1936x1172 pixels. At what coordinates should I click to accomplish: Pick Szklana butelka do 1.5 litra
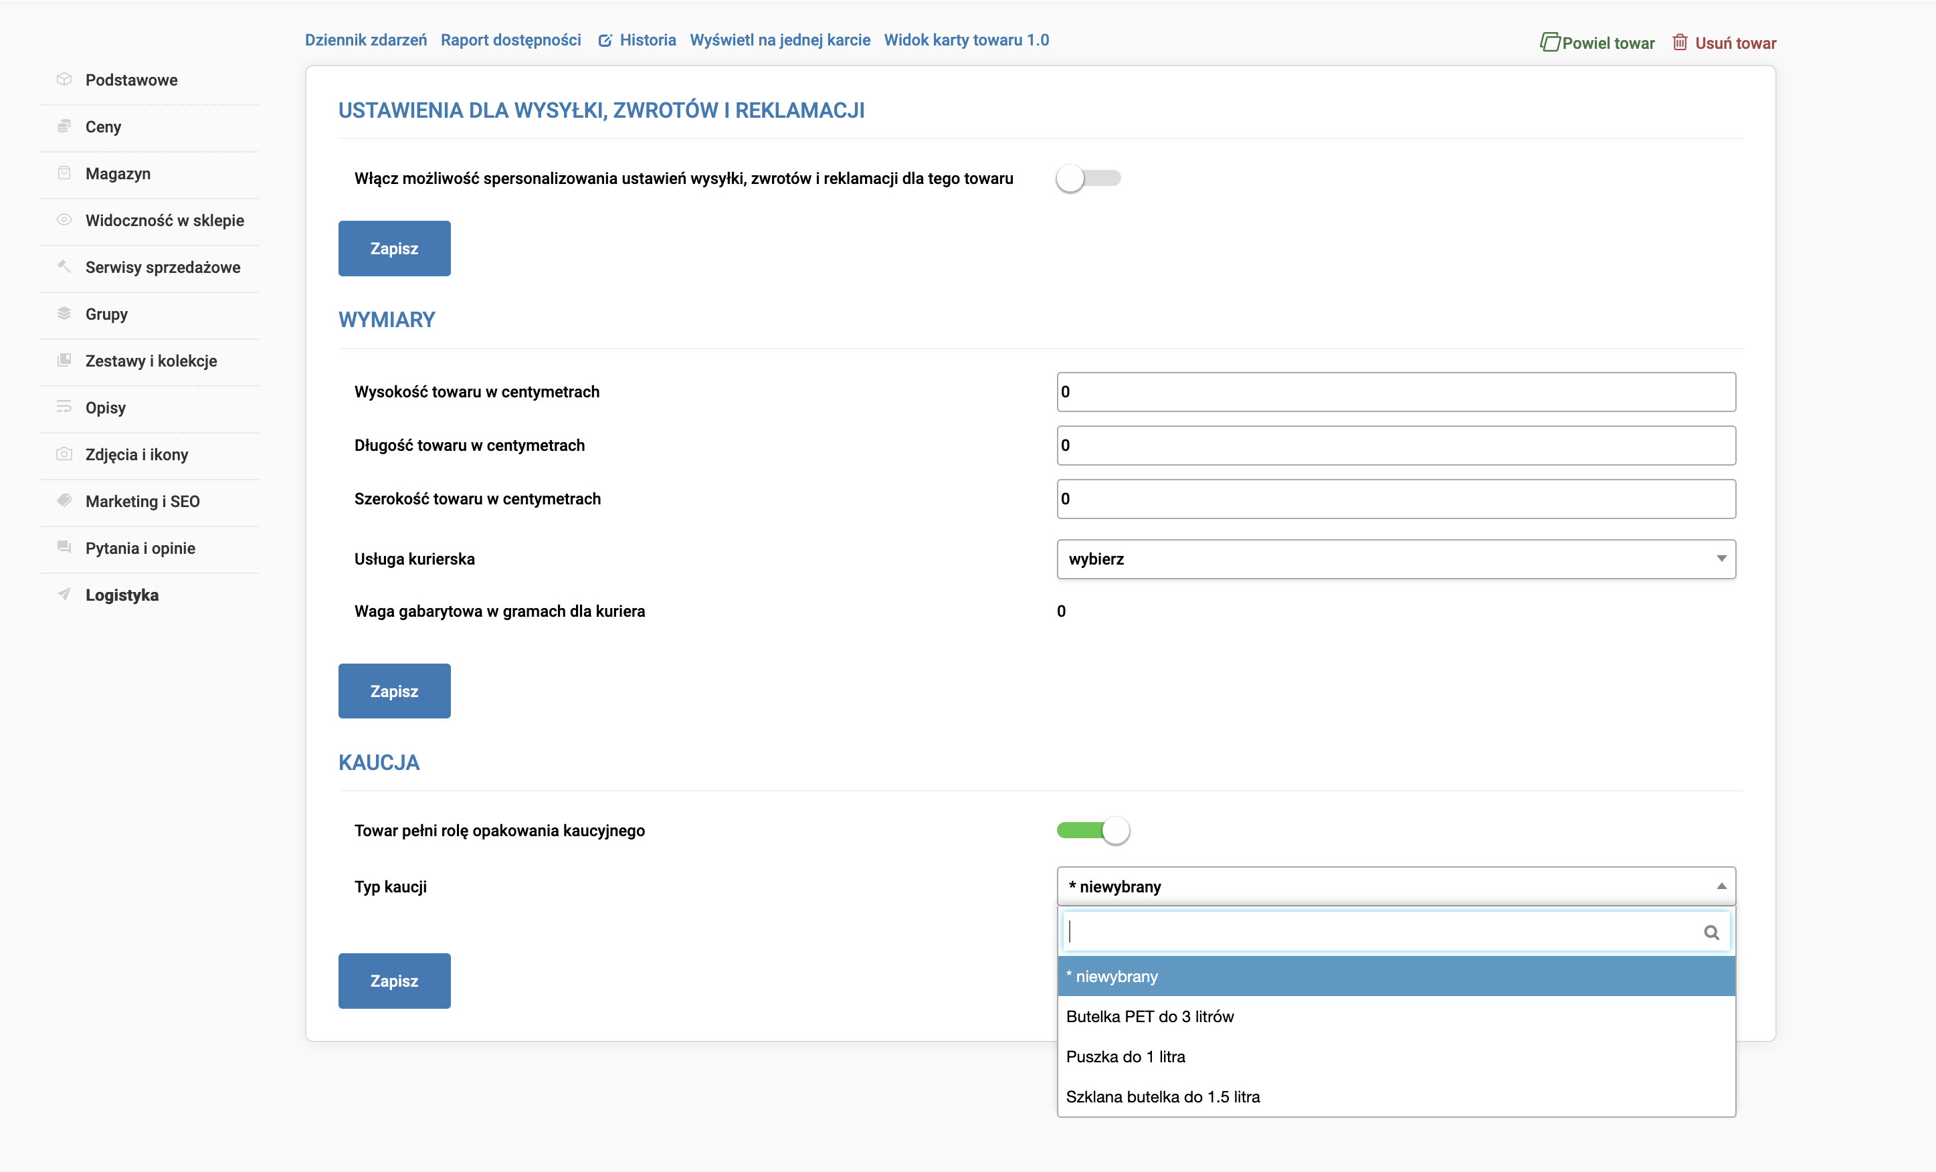click(1396, 1096)
